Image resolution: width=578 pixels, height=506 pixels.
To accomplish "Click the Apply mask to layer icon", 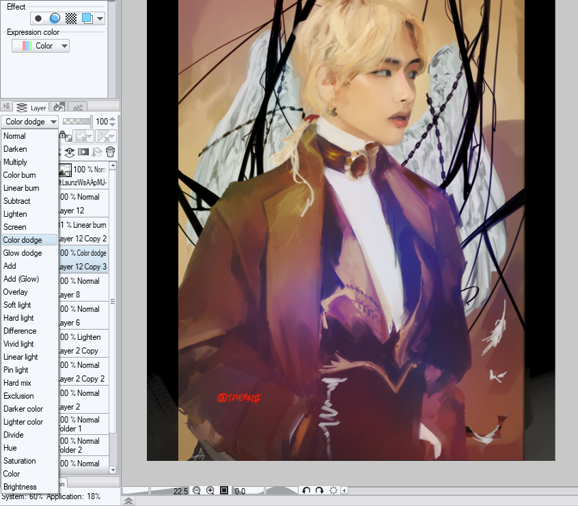I will pos(97,152).
